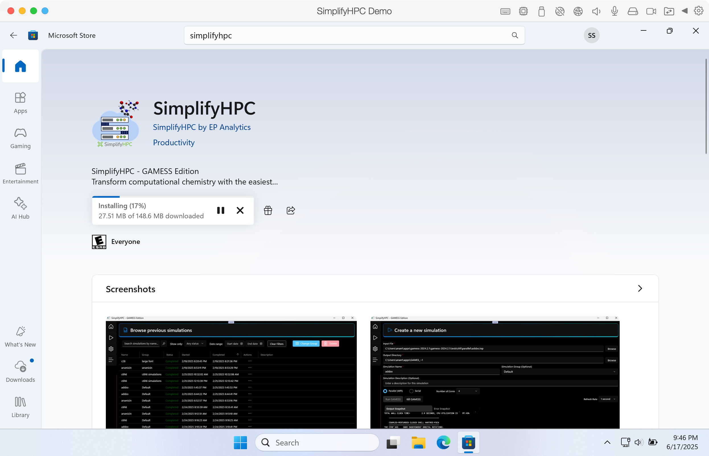Screen dimensions: 709x456
Task: Pause the SimplifyHPC installation
Action: [x=220, y=211]
